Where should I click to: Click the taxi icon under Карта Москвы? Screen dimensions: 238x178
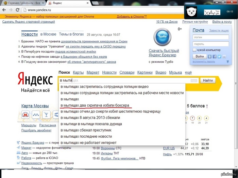click(x=36, y=115)
